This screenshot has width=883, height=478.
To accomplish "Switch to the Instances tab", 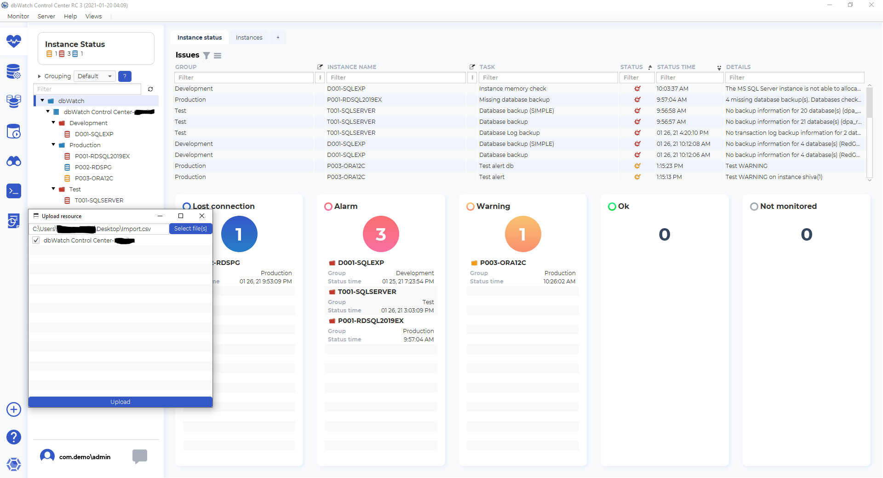I will (x=249, y=38).
